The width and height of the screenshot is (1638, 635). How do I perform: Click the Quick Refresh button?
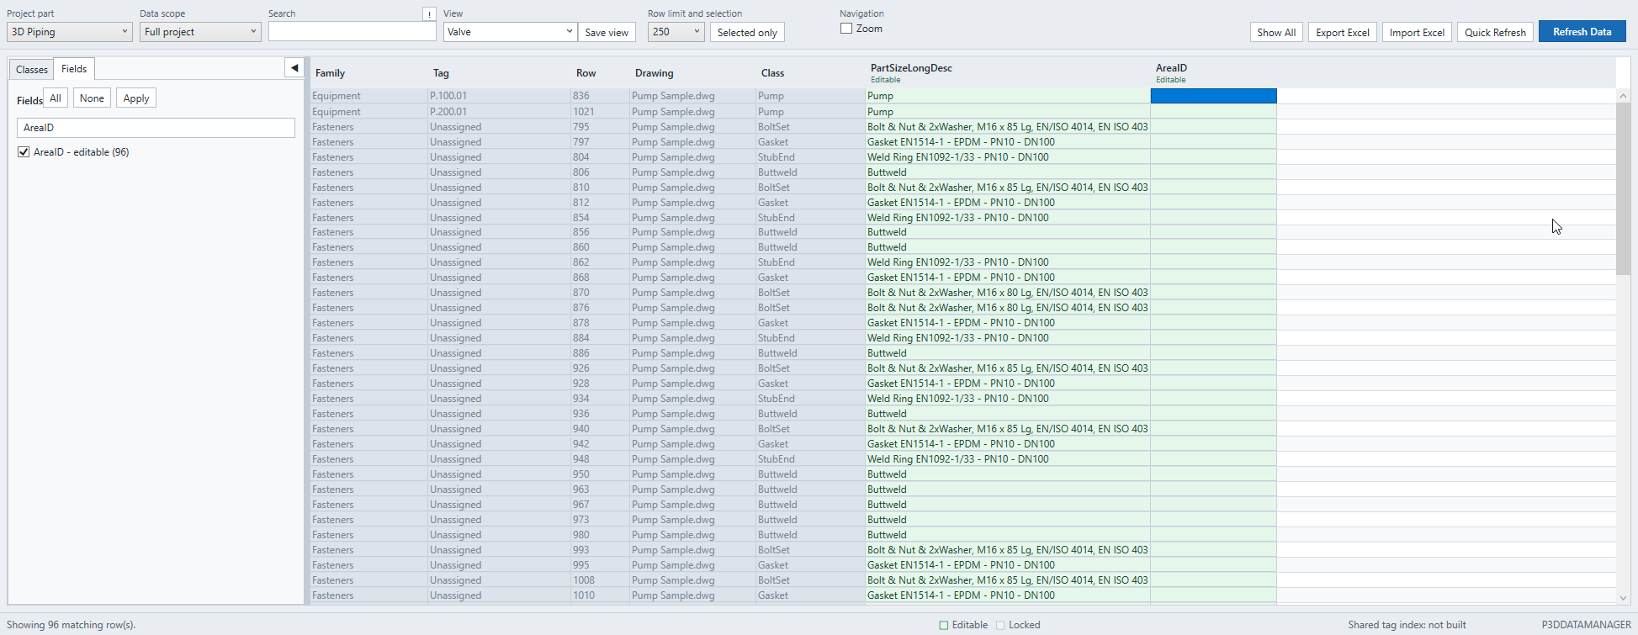1495,32
